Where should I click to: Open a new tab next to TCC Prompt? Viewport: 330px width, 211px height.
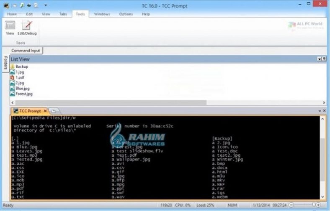coord(54,111)
